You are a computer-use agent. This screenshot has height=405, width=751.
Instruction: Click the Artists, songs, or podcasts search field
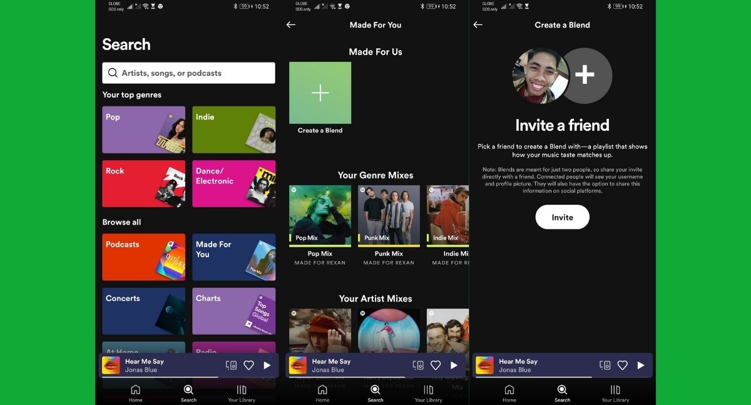(188, 73)
